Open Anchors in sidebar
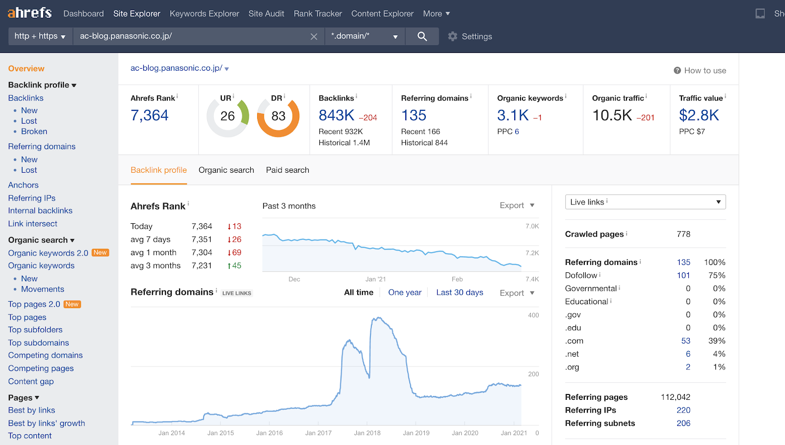The image size is (785, 445). coord(23,185)
